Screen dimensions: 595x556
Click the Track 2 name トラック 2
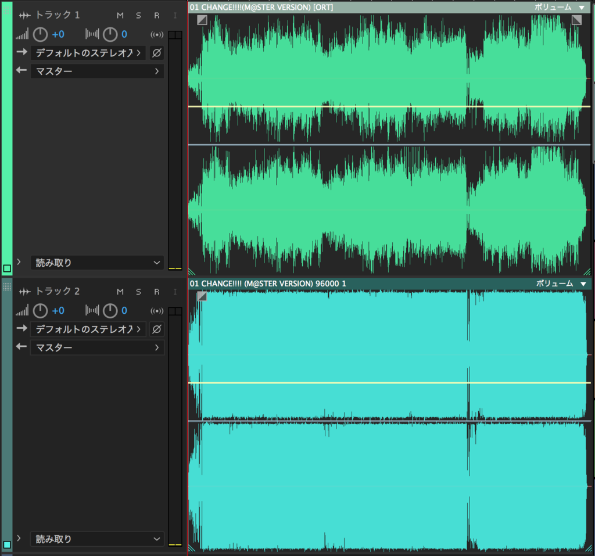click(x=58, y=291)
